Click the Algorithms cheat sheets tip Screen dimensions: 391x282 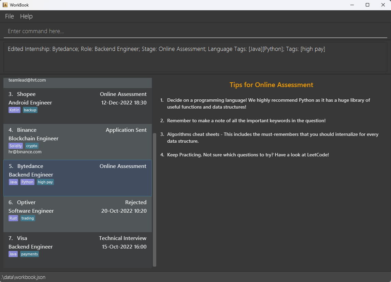tap(273, 138)
